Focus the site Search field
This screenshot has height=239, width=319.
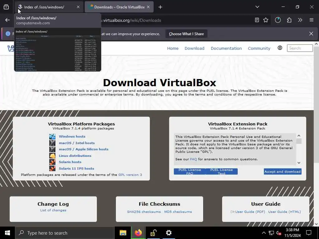click(300, 48)
